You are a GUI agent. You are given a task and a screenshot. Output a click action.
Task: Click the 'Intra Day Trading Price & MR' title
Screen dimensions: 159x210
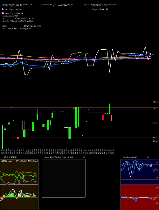pos(59,157)
